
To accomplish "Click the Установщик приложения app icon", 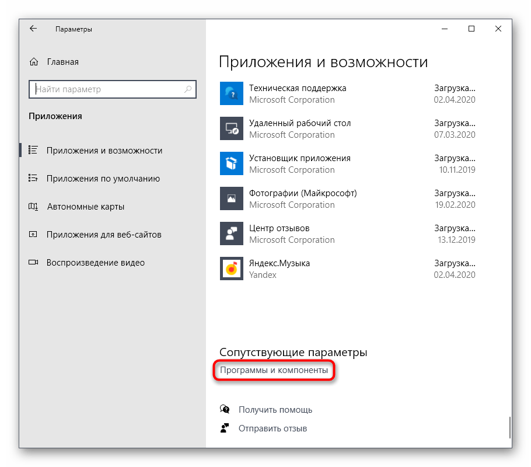I will pos(231,163).
